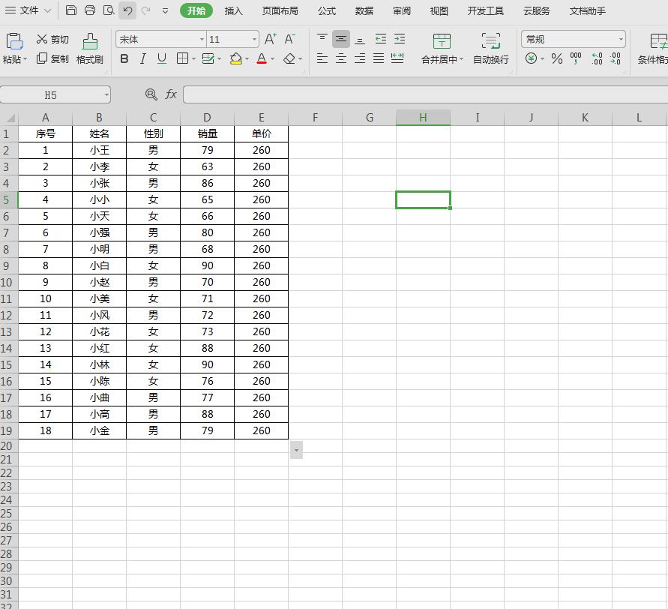Viewport: 668px width, 609px height.
Task: Expand the font color dropdown arrow
Action: (x=272, y=58)
